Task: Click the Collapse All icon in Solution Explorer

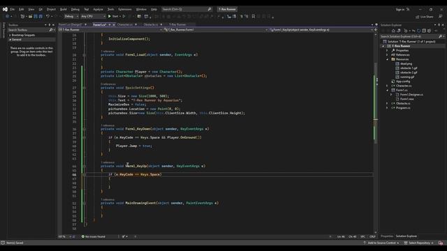Action: click(x=424, y=31)
